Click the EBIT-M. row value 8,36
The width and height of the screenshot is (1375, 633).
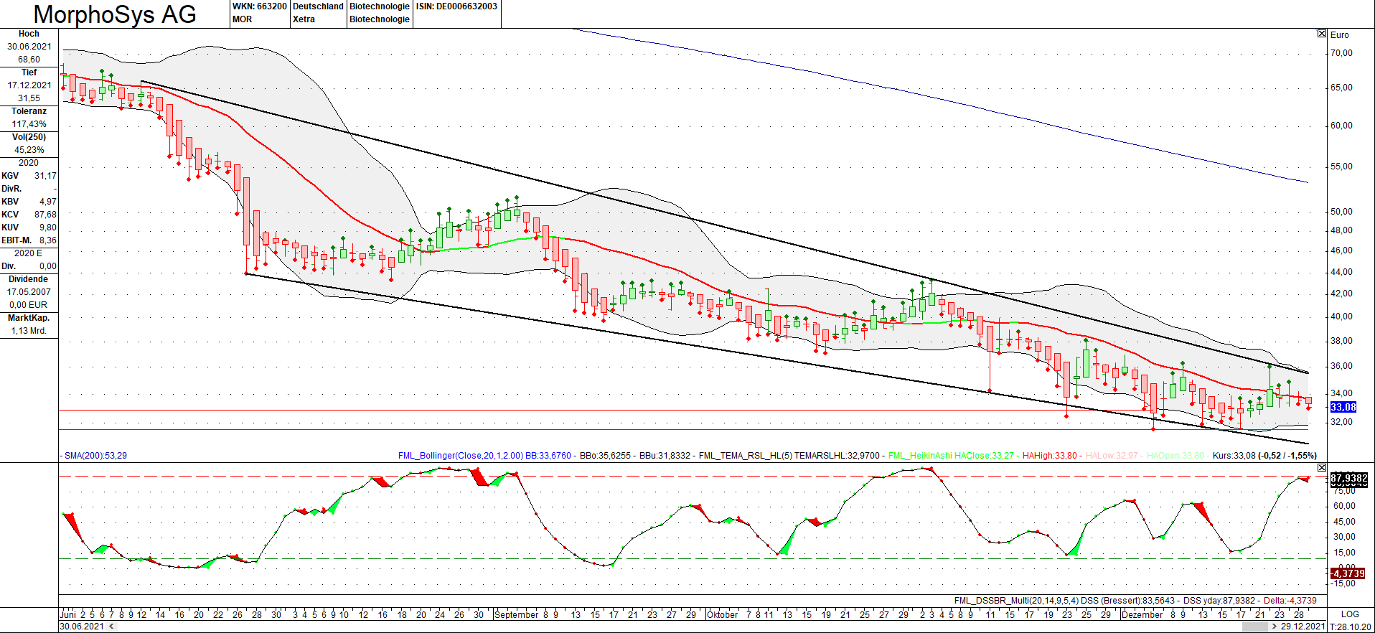[x=48, y=240]
